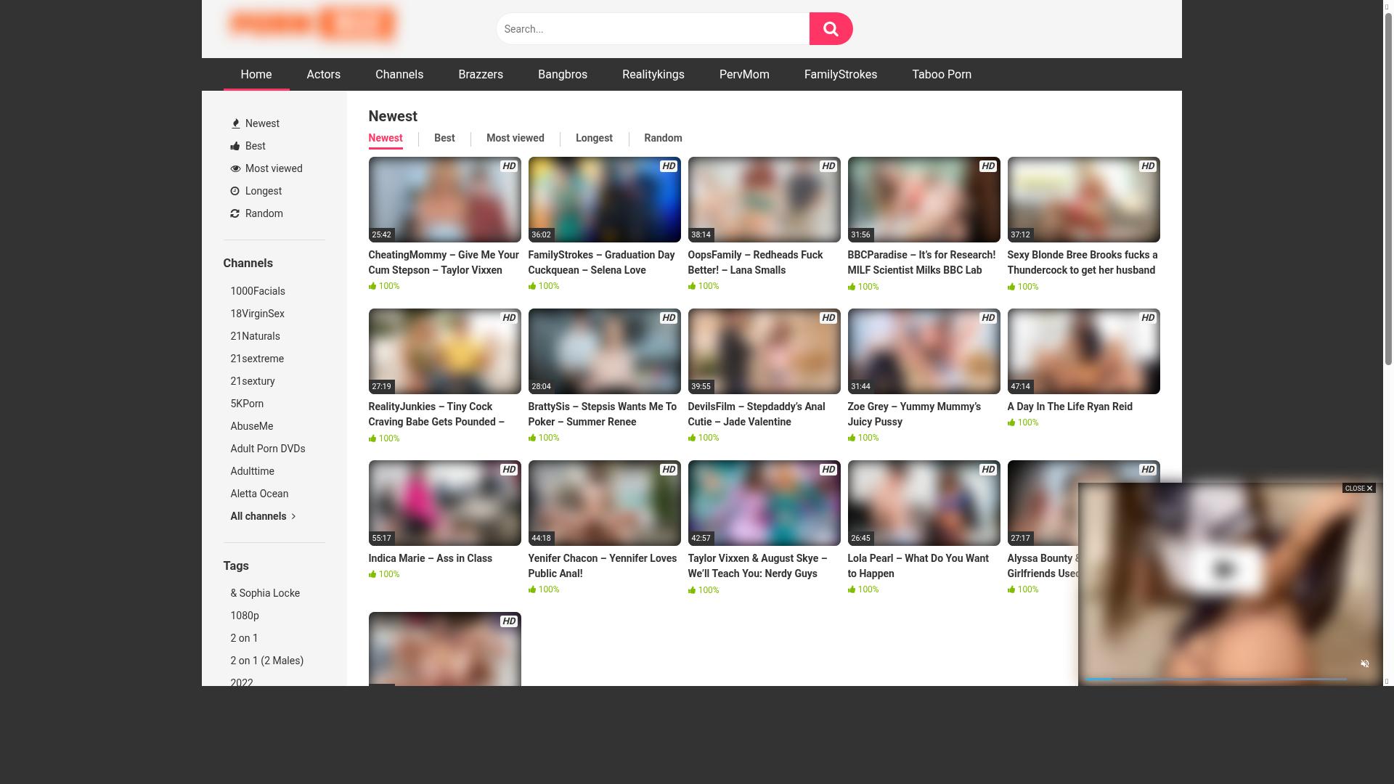1394x784 pixels.
Task: Click the magnifier search icon
Action: (831, 29)
